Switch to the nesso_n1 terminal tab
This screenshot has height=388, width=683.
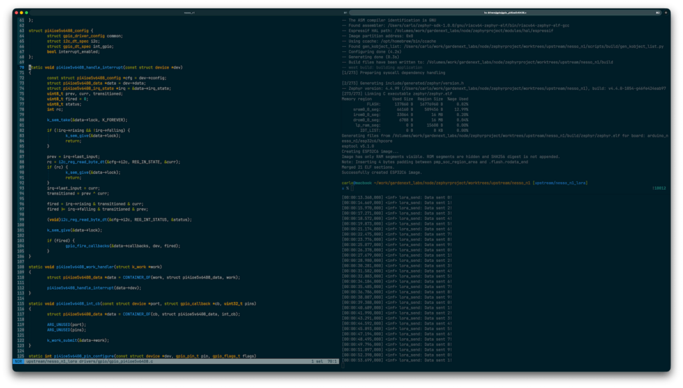coord(189,13)
